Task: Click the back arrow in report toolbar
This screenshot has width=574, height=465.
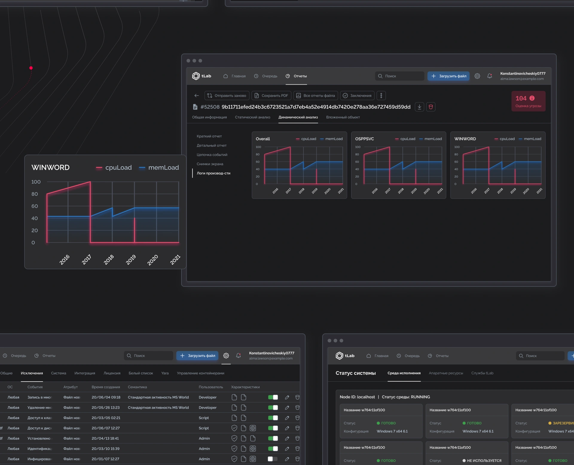Action: [x=196, y=96]
